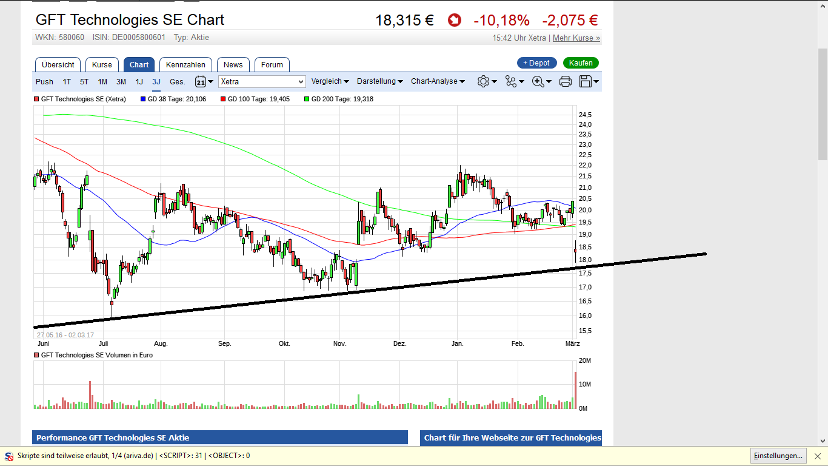Follow the Mehr Kurse » link
The image size is (828, 466).
[x=576, y=38]
